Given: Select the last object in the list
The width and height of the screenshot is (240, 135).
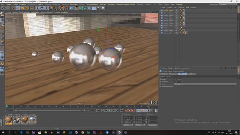Looking at the screenshot, I should 167,33.
